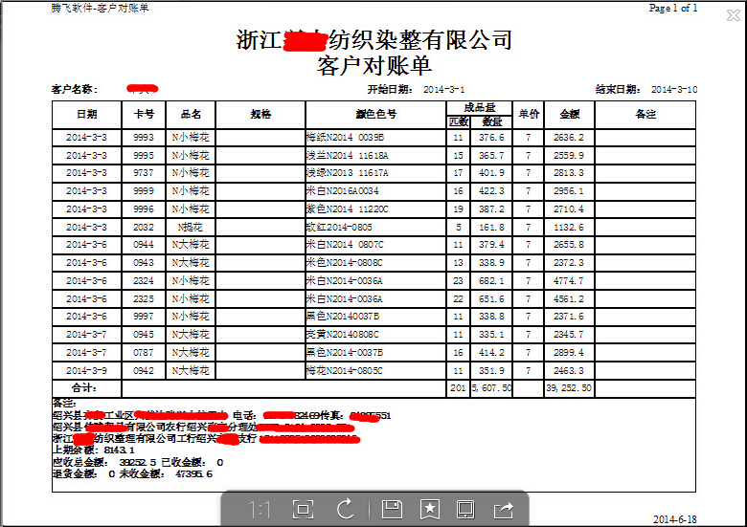Screen dimensions: 747x527
Task: Click card number 9999 cell
Action: tap(144, 191)
